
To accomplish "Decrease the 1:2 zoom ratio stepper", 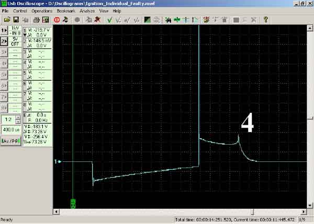I will click(x=18, y=122).
